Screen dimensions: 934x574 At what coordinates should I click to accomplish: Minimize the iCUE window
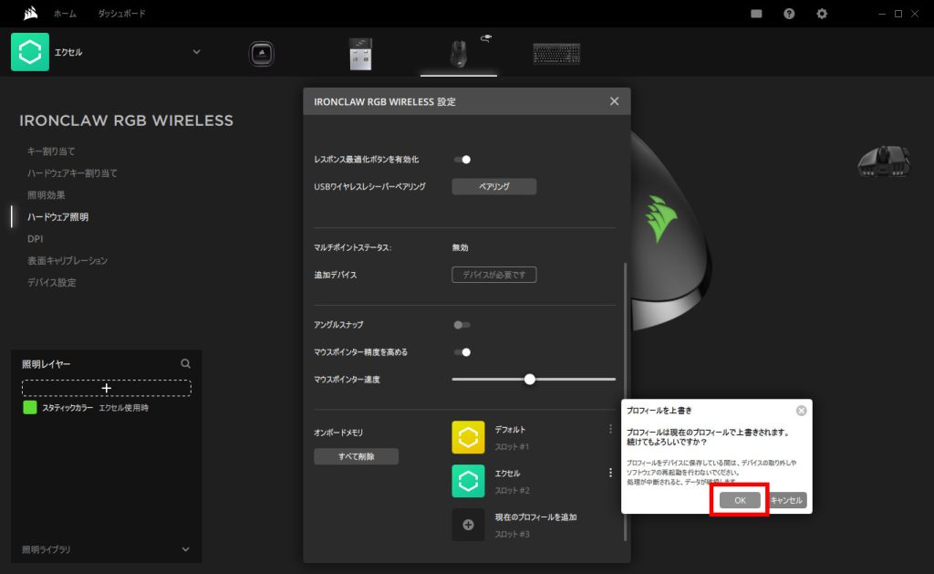click(x=882, y=14)
